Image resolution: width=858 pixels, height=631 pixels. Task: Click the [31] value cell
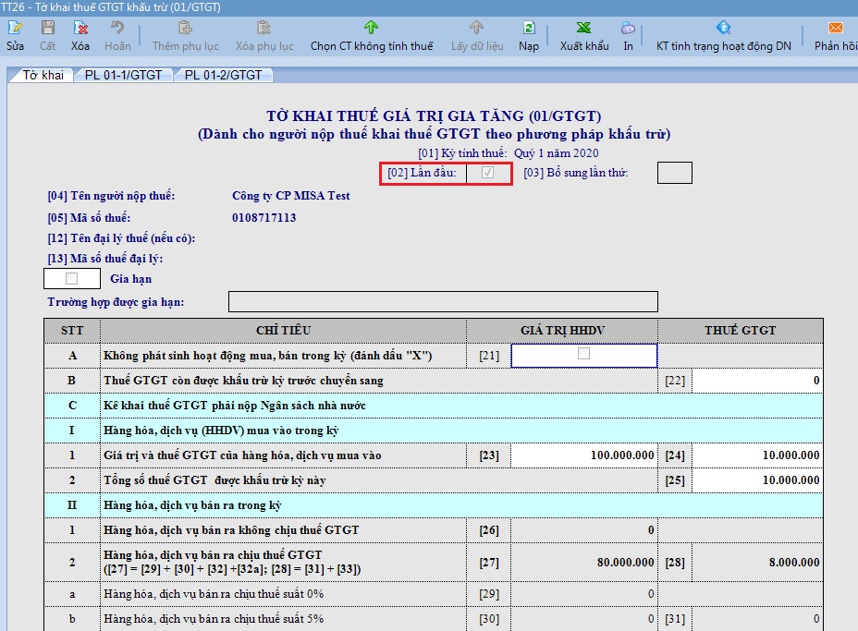click(x=757, y=619)
